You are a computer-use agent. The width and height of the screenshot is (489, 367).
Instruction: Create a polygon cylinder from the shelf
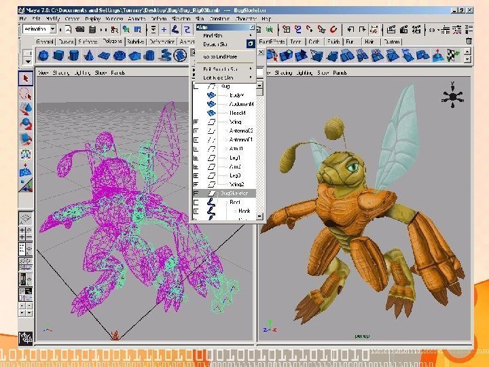pos(73,56)
